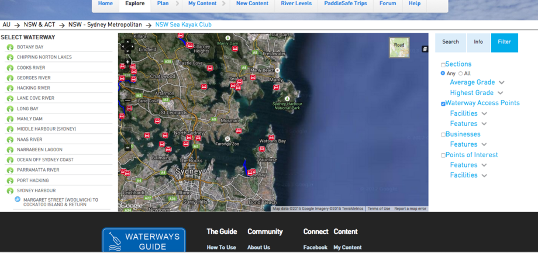
Task: Expand the Highest Grade dropdown
Action: click(x=500, y=93)
